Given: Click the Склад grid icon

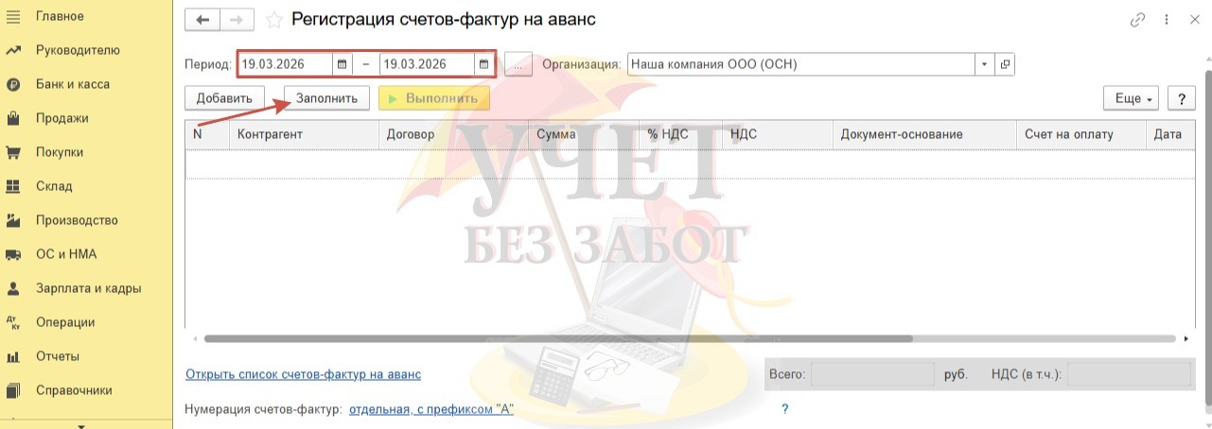Looking at the screenshot, I should tap(13, 186).
